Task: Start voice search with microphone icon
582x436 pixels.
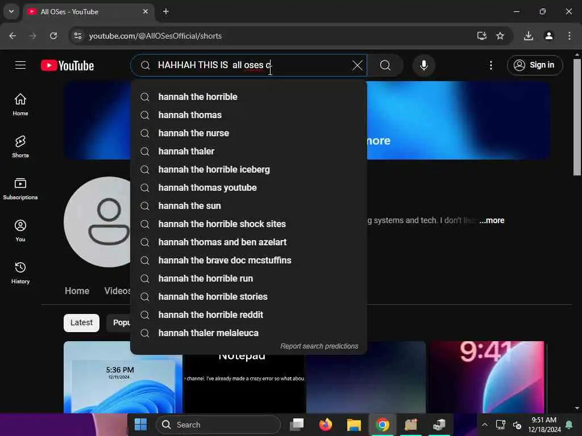Action: [x=423, y=65]
